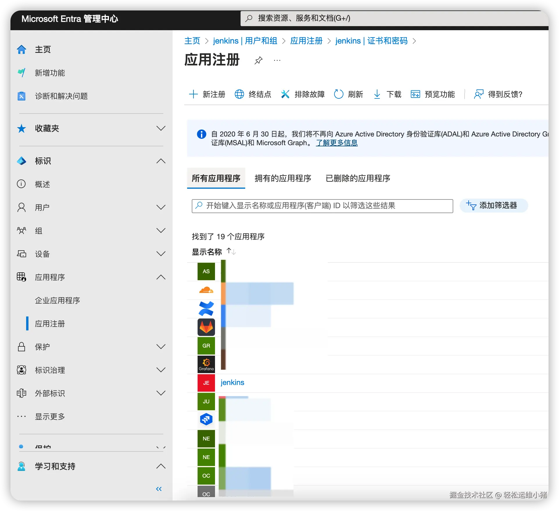This screenshot has width=559, height=511.
Task: Collapse the 应用程序 sidebar section
Action: (x=161, y=277)
